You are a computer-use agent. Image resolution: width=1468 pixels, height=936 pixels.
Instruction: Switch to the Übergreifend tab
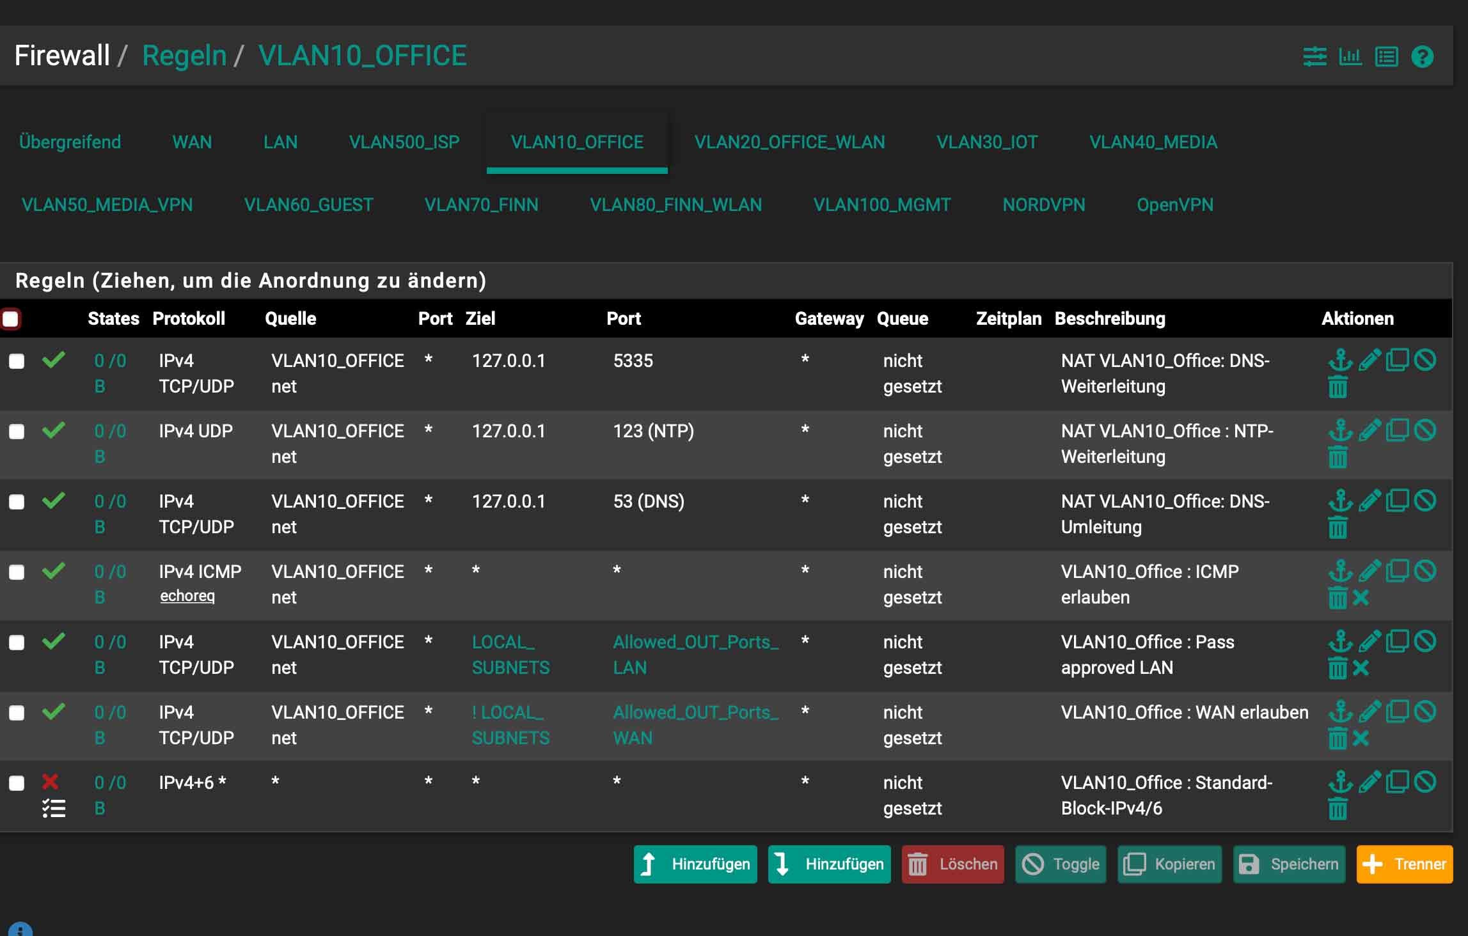70,142
